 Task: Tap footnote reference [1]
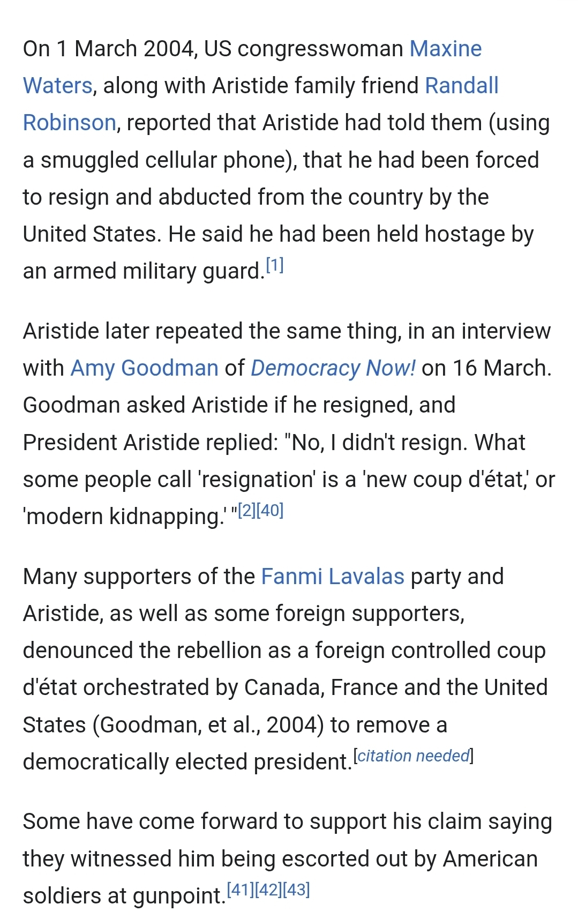pyautogui.click(x=275, y=265)
